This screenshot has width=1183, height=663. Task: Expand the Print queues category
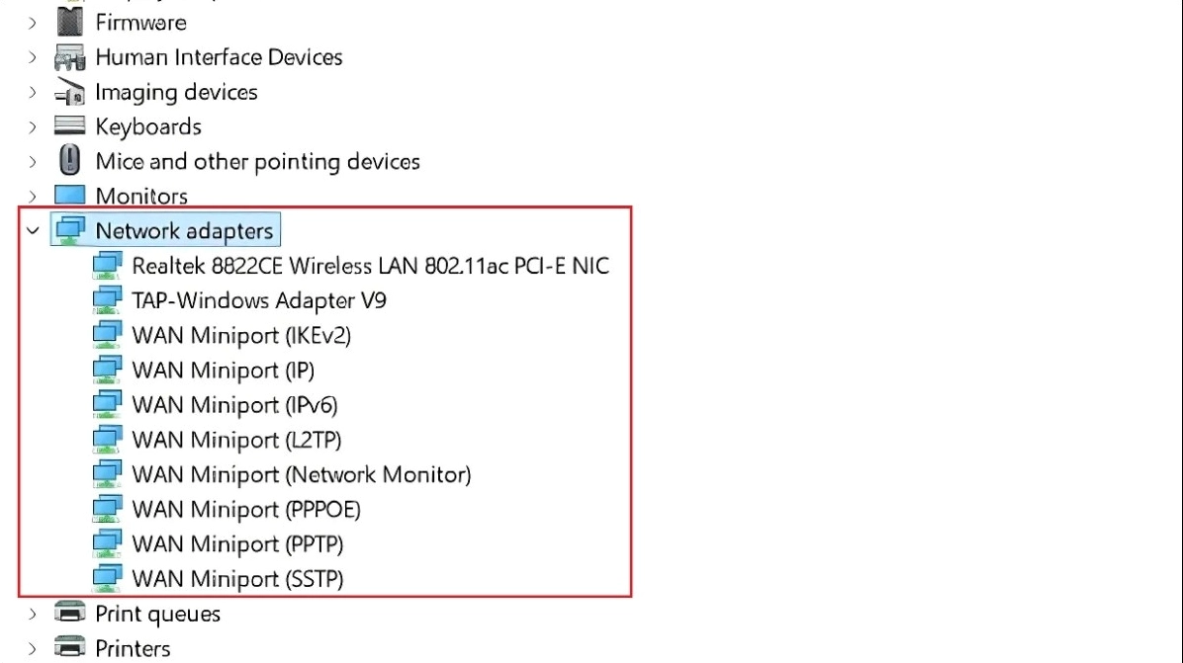pyautogui.click(x=33, y=614)
